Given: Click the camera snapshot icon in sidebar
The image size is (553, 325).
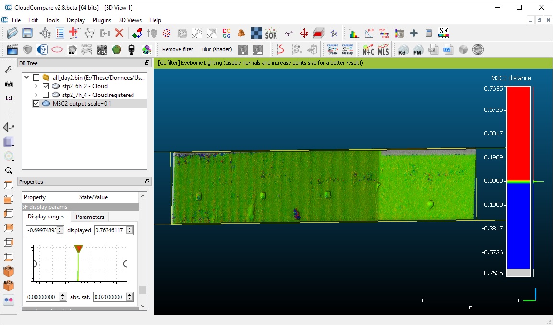Looking at the screenshot, I should click(x=9, y=84).
